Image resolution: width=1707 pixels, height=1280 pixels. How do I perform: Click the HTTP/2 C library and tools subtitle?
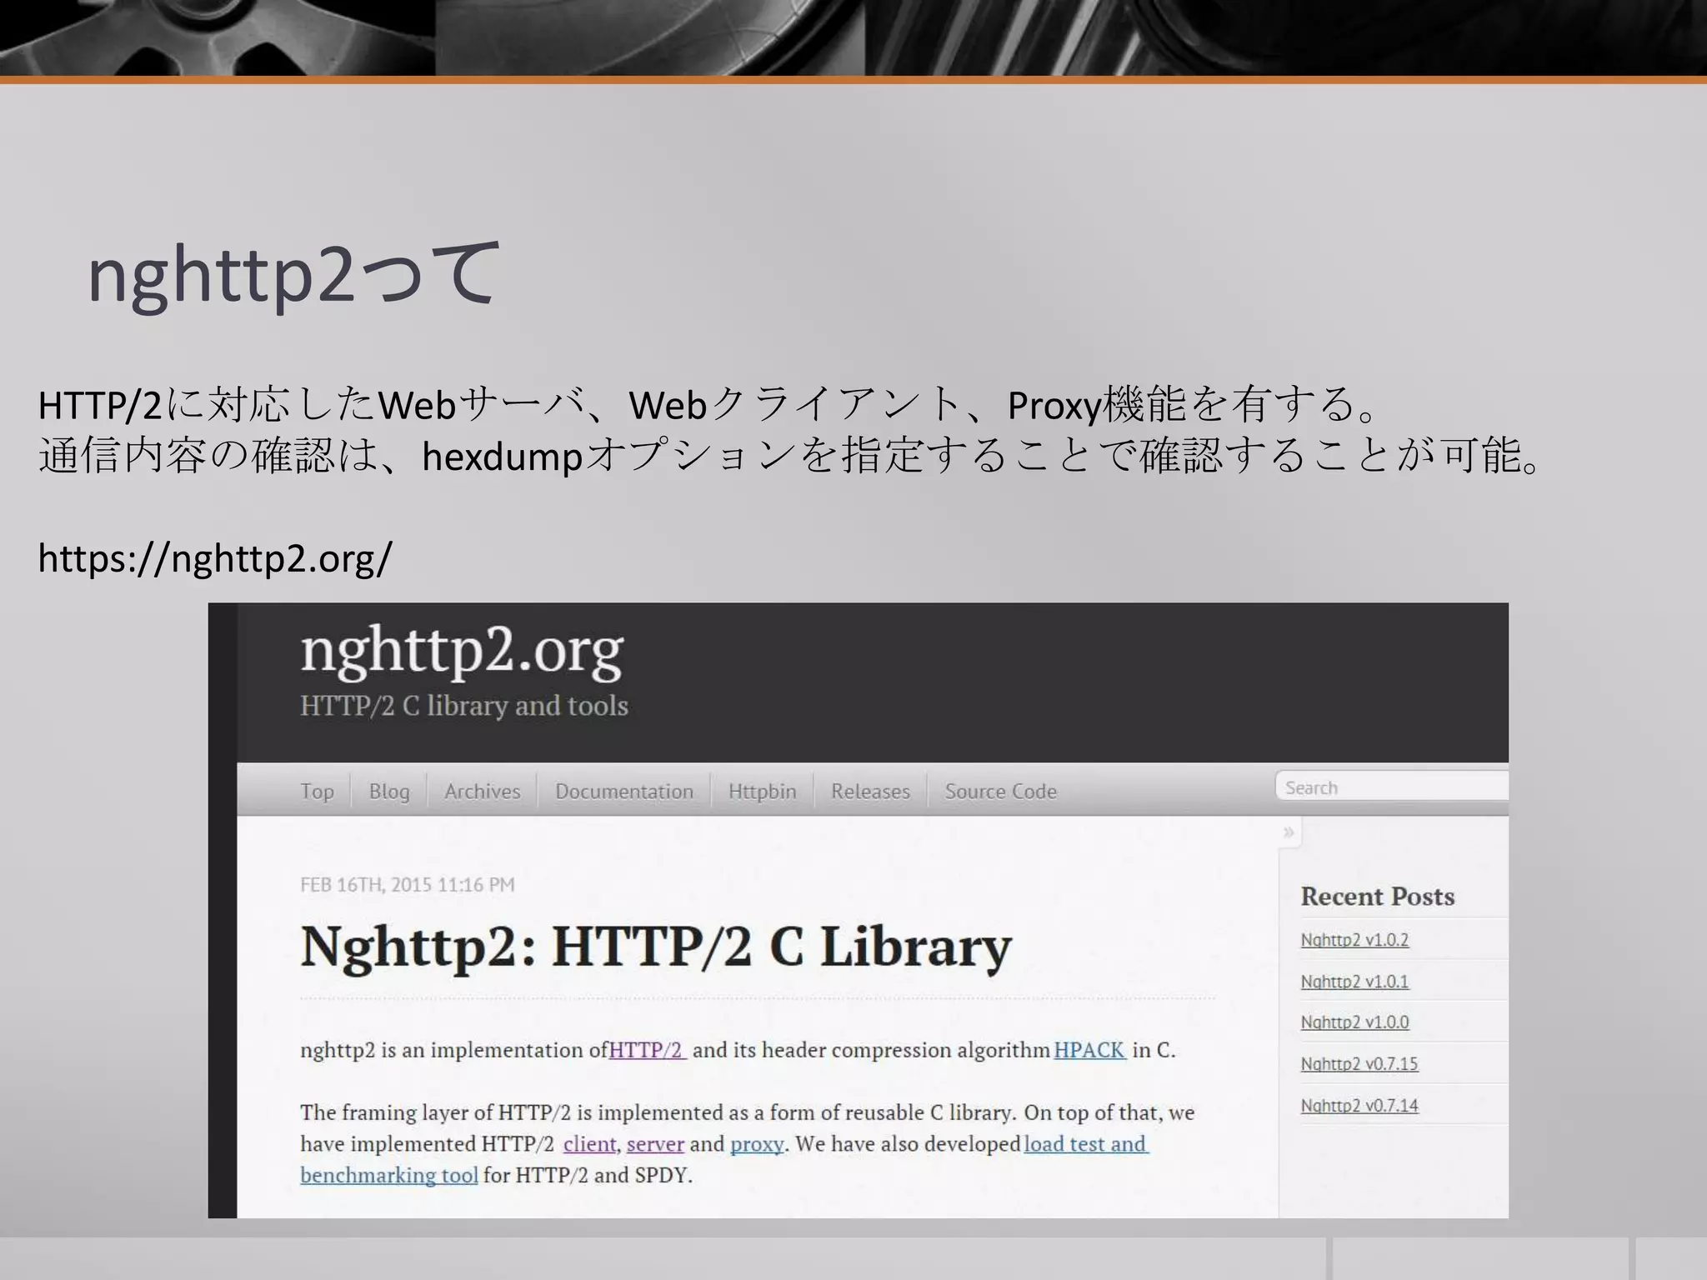(x=464, y=706)
